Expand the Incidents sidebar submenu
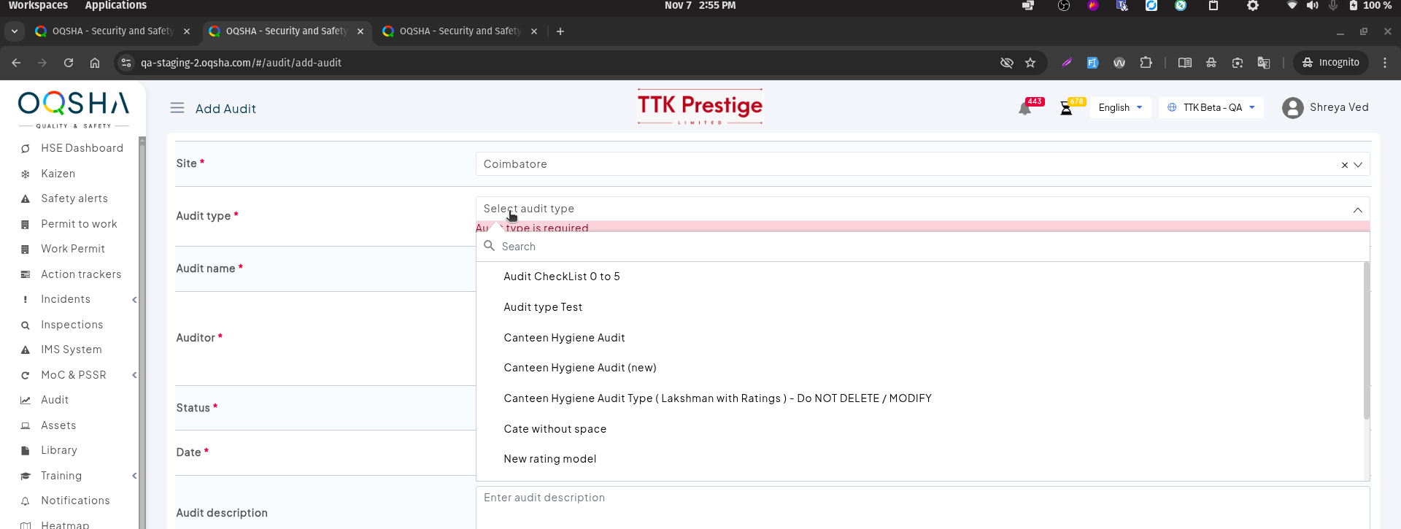Image resolution: width=1401 pixels, height=529 pixels. pyautogui.click(x=134, y=300)
